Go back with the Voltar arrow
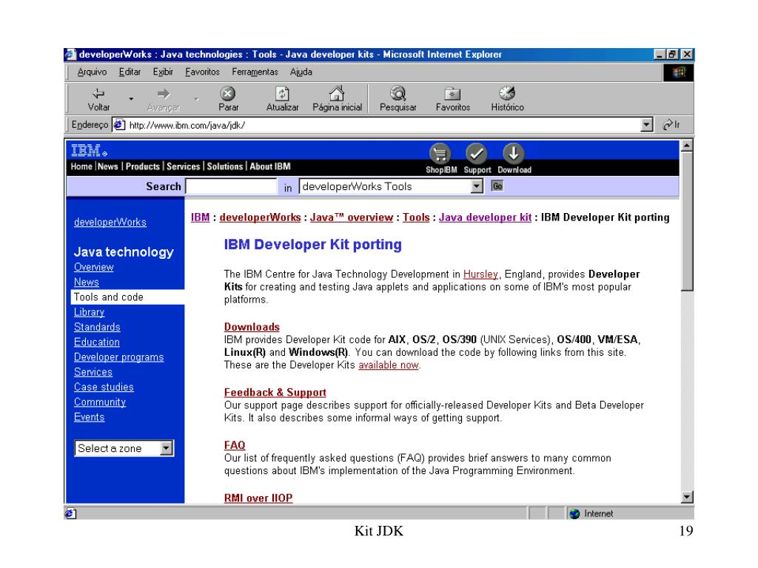Screen dimensions: 758x568 click(98, 94)
